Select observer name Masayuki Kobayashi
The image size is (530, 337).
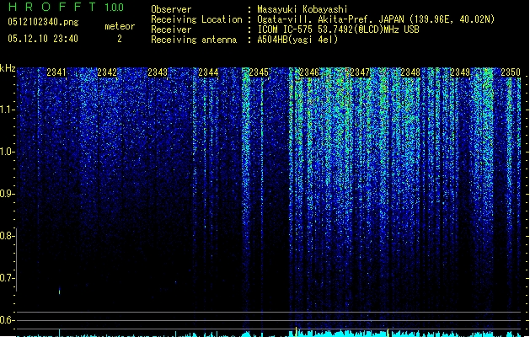pyautogui.click(x=302, y=9)
